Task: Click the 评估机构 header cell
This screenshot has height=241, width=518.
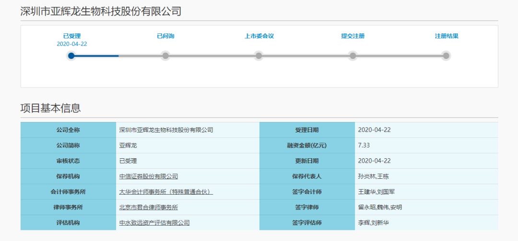Action: 68,223
